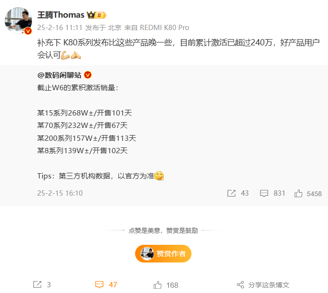
Task: Open 王腾Thomas profile avatar
Action: 19,21
